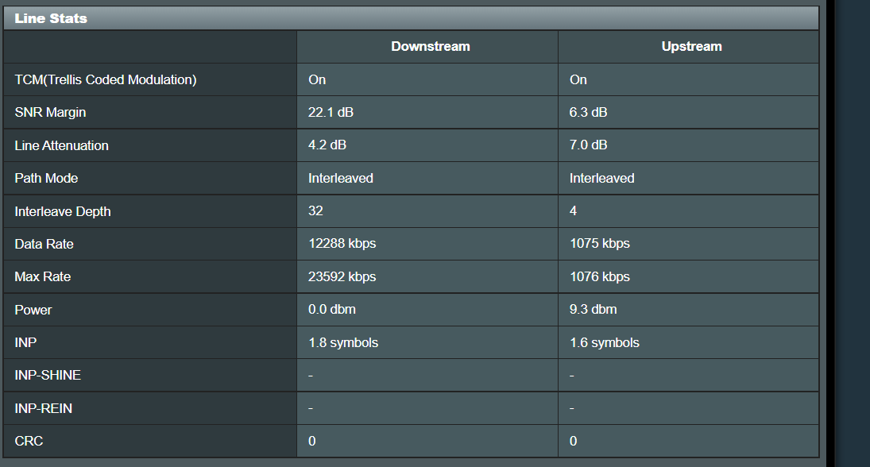Image resolution: width=870 pixels, height=467 pixels.
Task: Click the INP-SHINE row label
Action: pos(48,376)
